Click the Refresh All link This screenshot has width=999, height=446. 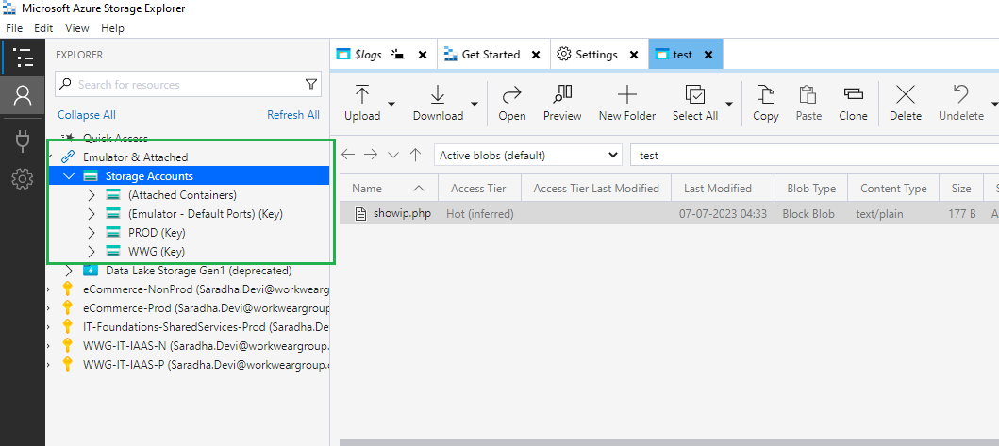[x=293, y=115]
